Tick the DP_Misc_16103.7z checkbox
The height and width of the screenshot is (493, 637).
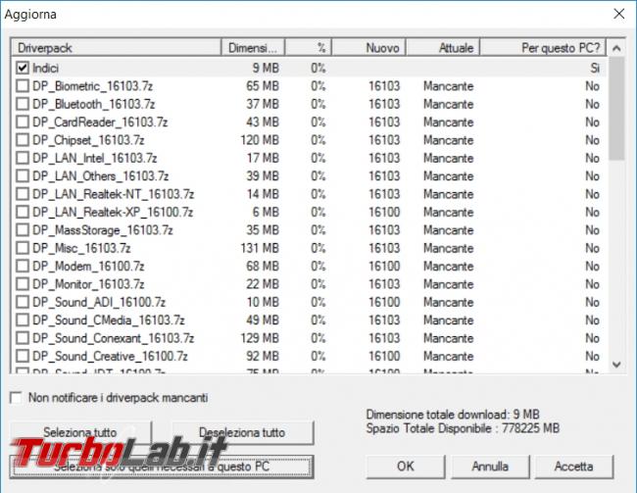point(23,248)
